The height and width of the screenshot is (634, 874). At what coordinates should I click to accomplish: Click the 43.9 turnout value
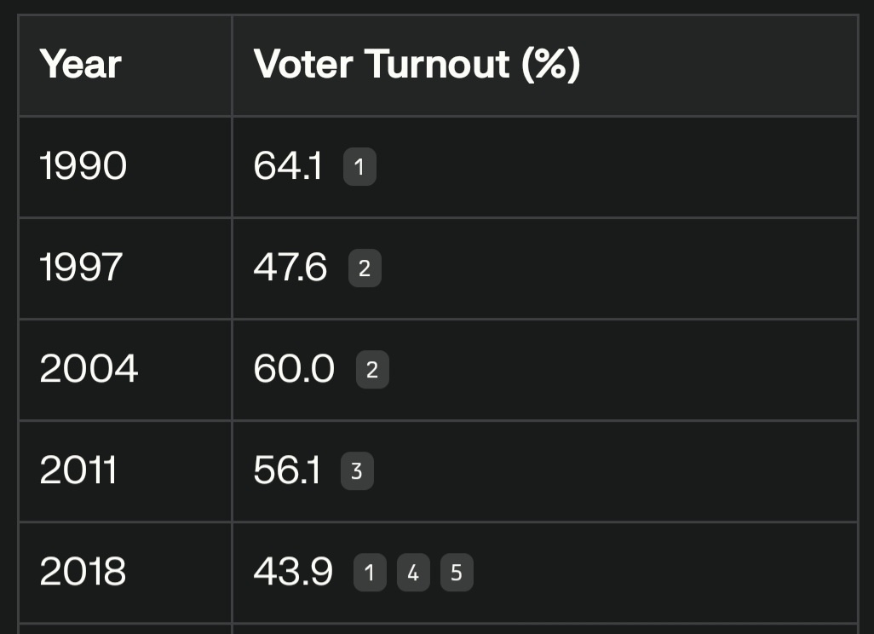(293, 572)
